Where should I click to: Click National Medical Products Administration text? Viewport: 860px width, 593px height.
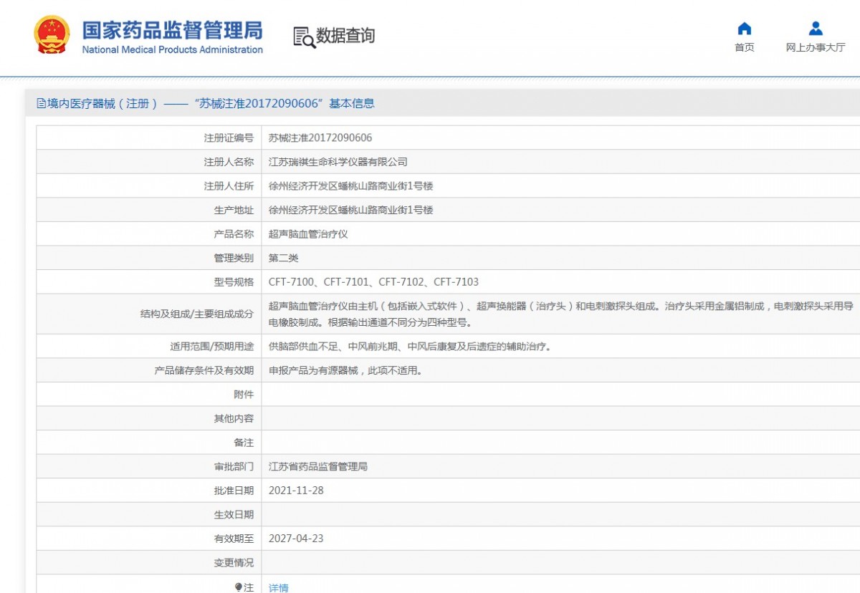tap(172, 50)
